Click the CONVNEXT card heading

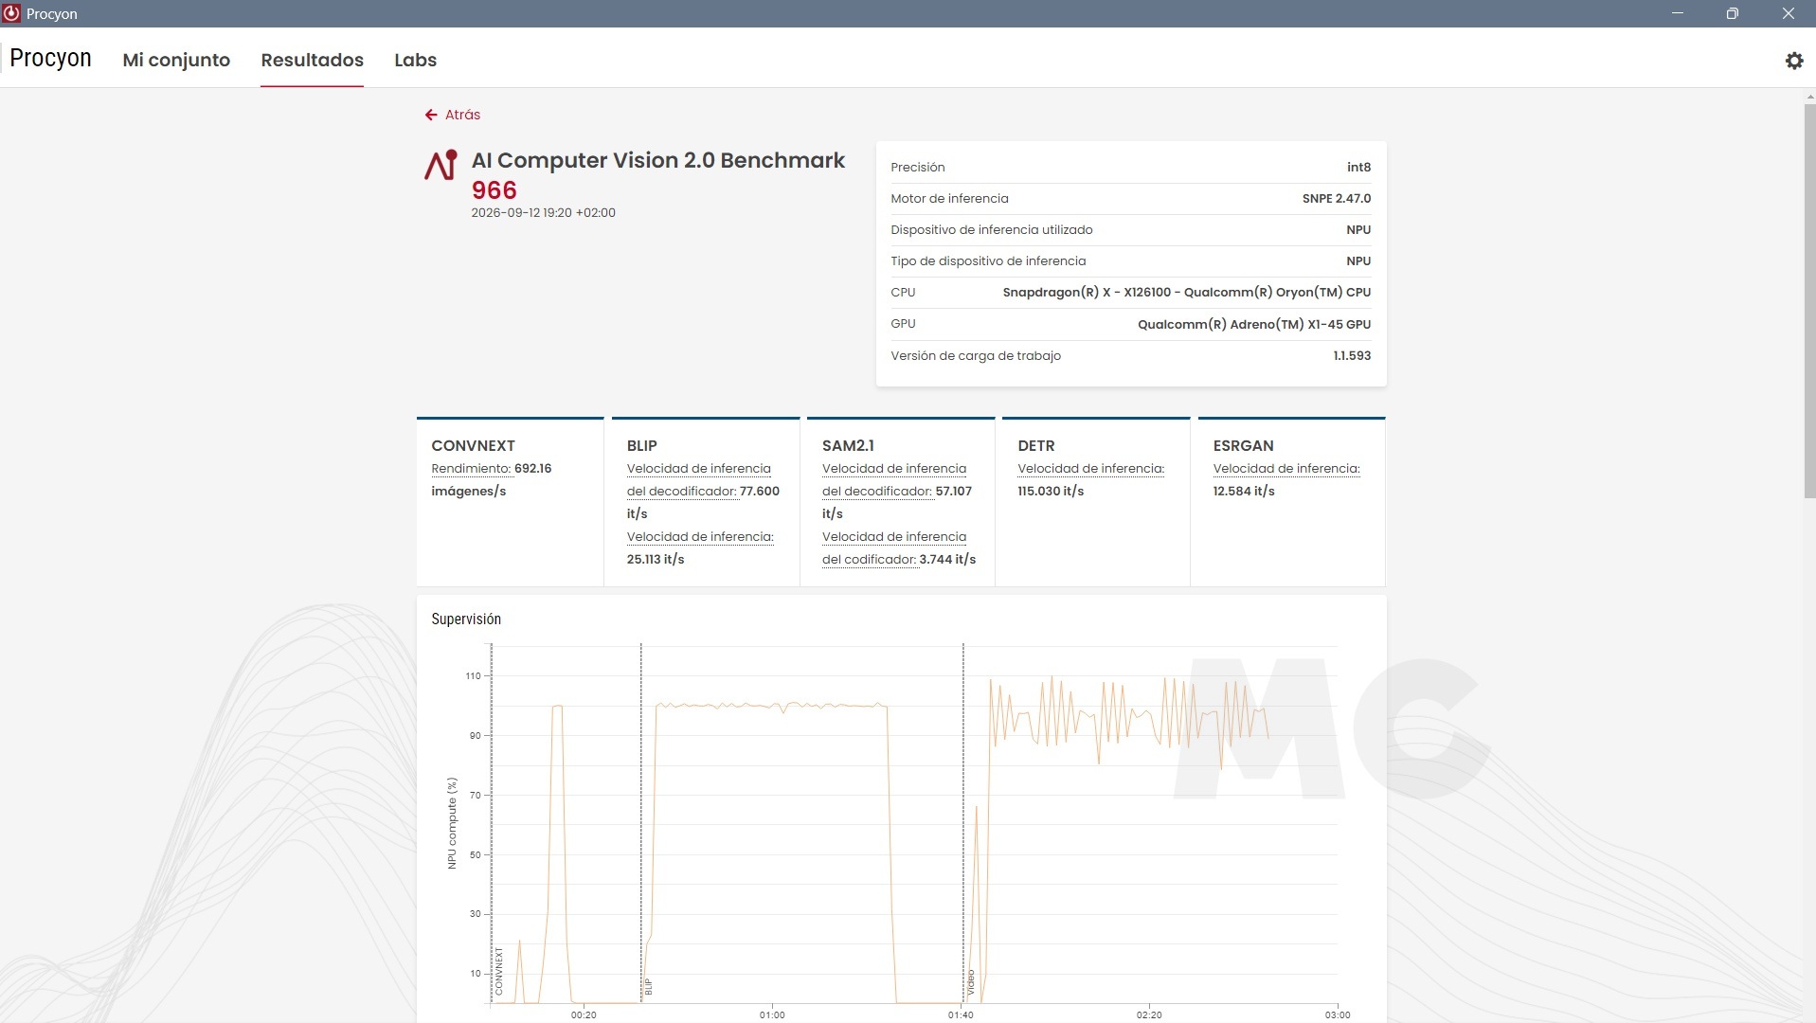[x=473, y=445]
